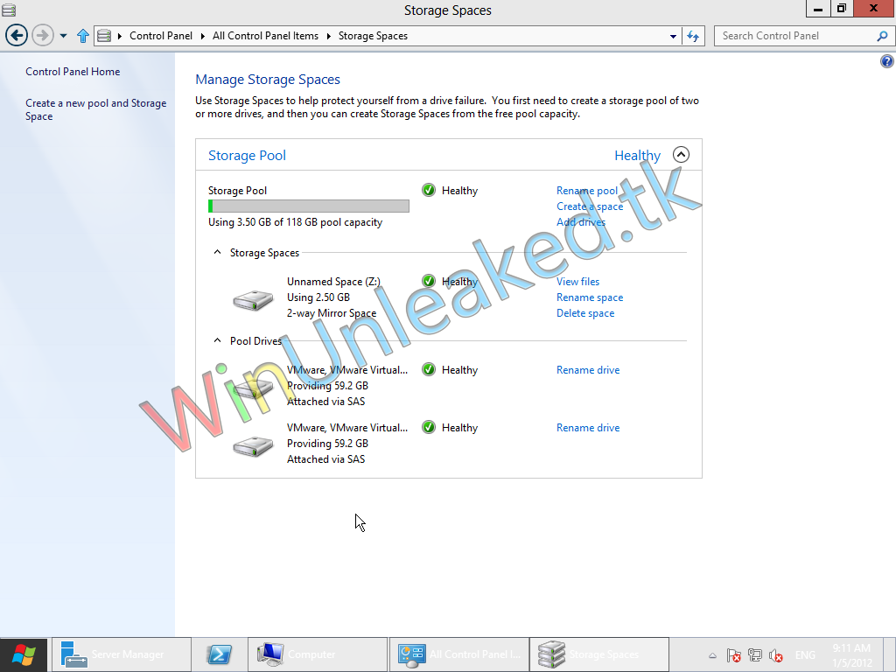Click the Up one level arrow
Screen dimensions: 896x672
pyautogui.click(x=83, y=36)
